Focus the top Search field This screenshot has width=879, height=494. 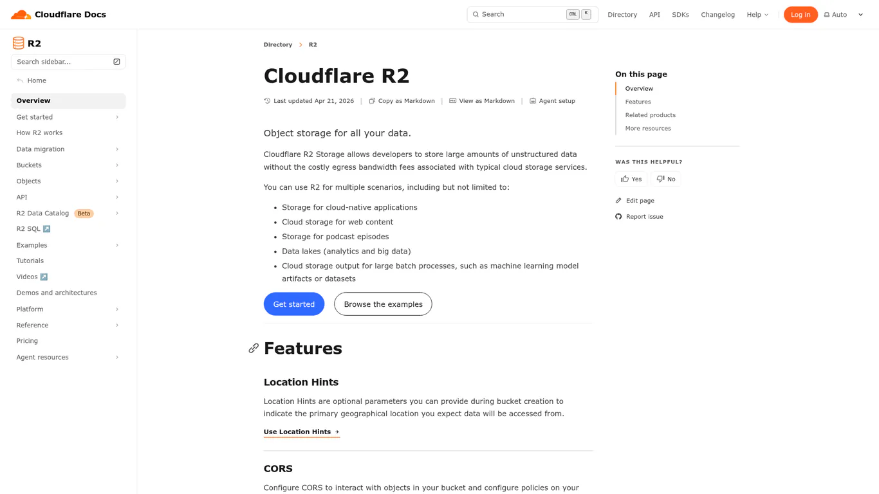point(533,15)
